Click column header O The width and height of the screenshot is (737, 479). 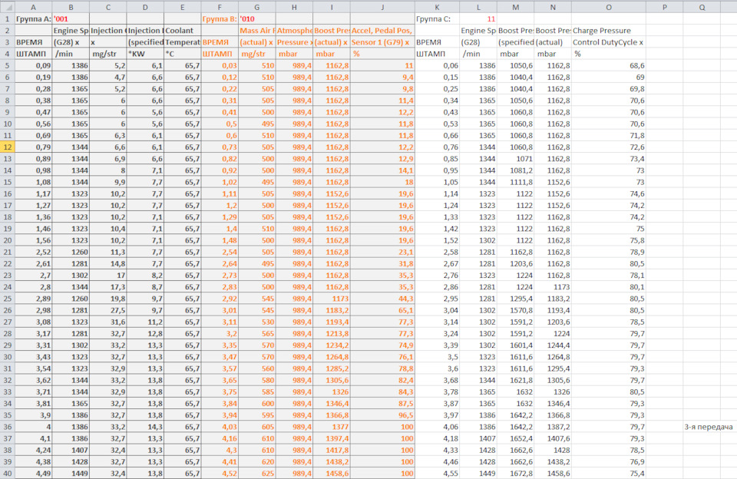coord(609,5)
